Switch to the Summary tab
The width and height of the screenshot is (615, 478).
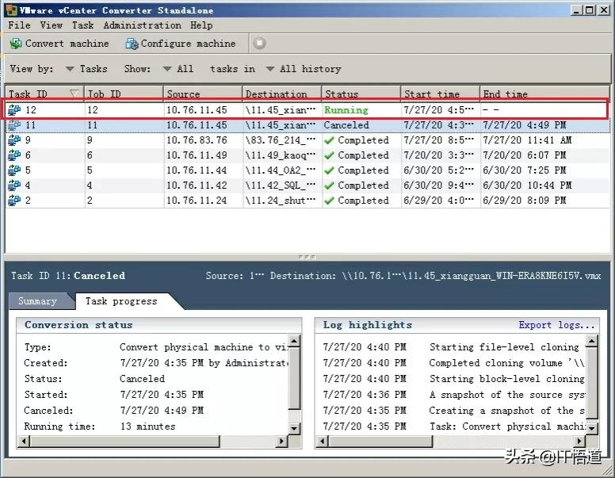point(38,301)
